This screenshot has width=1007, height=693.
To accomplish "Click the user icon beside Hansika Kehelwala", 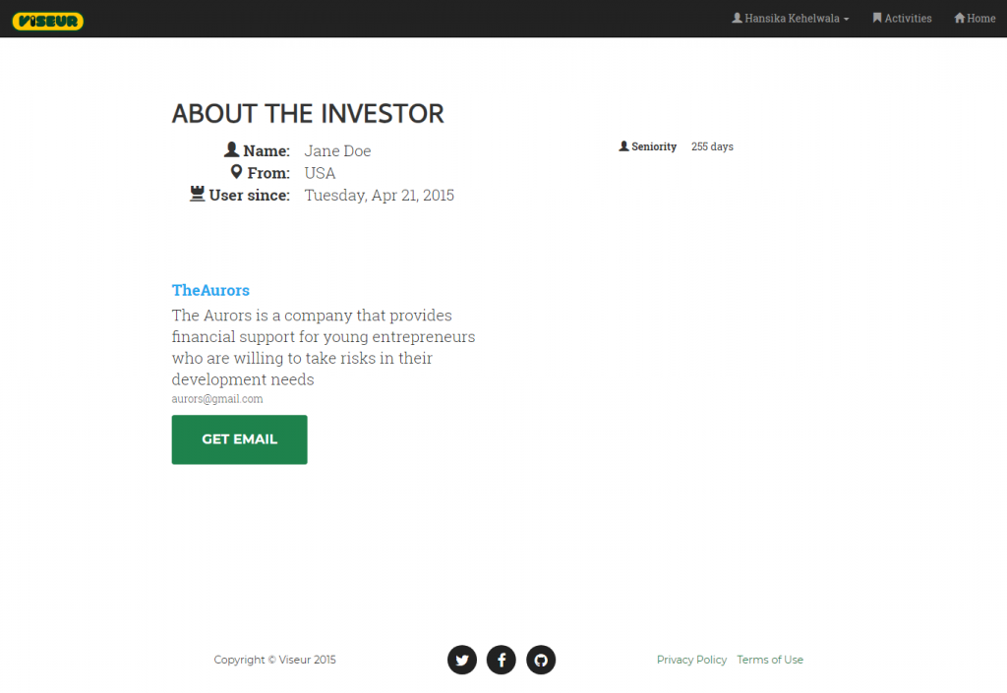I will coord(738,18).
